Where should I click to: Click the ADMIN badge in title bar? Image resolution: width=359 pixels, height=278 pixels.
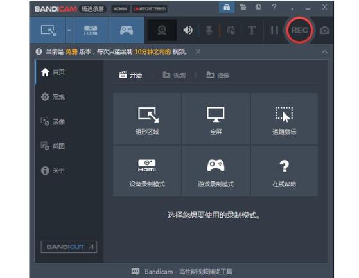[x=121, y=9]
